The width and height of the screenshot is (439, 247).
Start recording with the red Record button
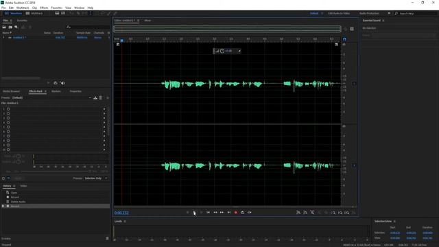point(236,213)
